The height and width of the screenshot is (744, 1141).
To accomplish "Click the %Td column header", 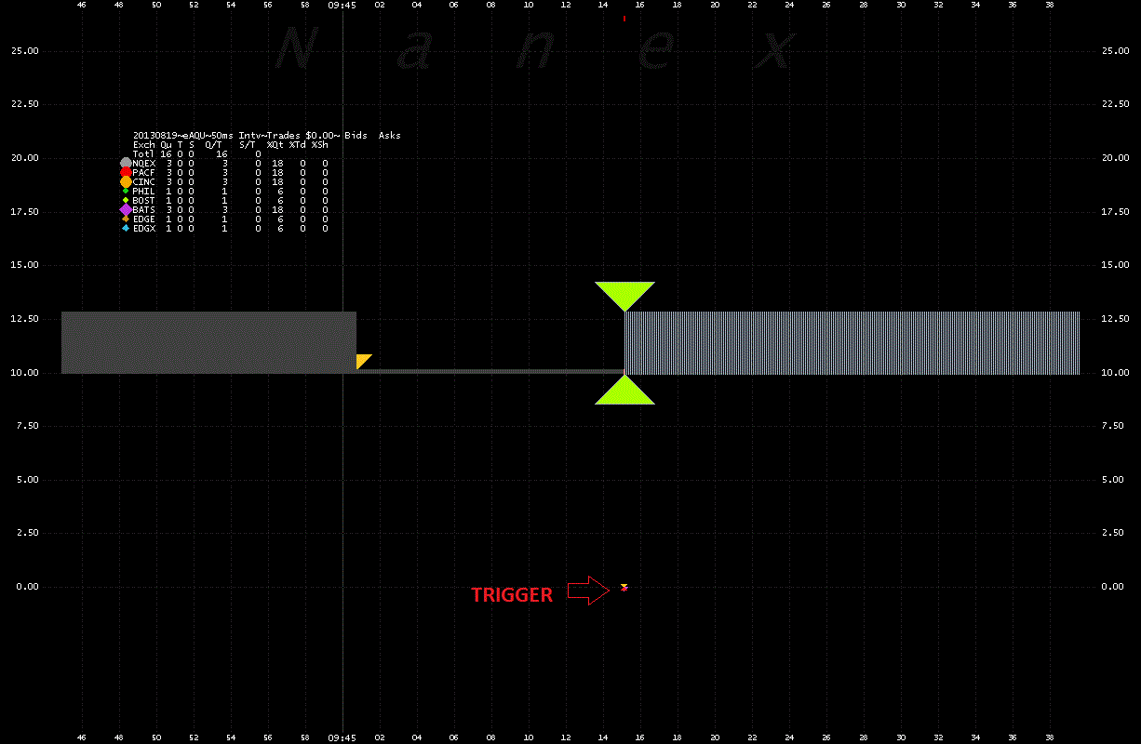I will point(297,144).
